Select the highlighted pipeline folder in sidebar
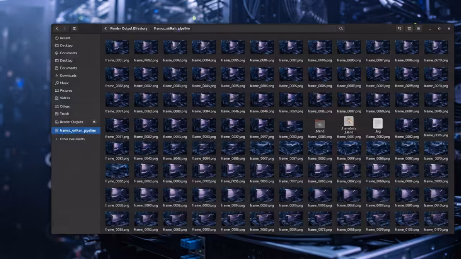 coord(76,131)
